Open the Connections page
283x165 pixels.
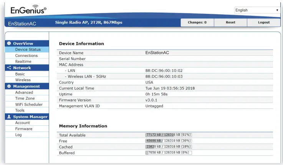tap(27, 55)
